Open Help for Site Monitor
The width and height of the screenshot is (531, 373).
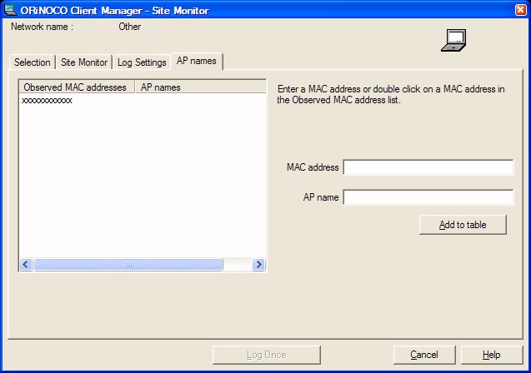(492, 355)
